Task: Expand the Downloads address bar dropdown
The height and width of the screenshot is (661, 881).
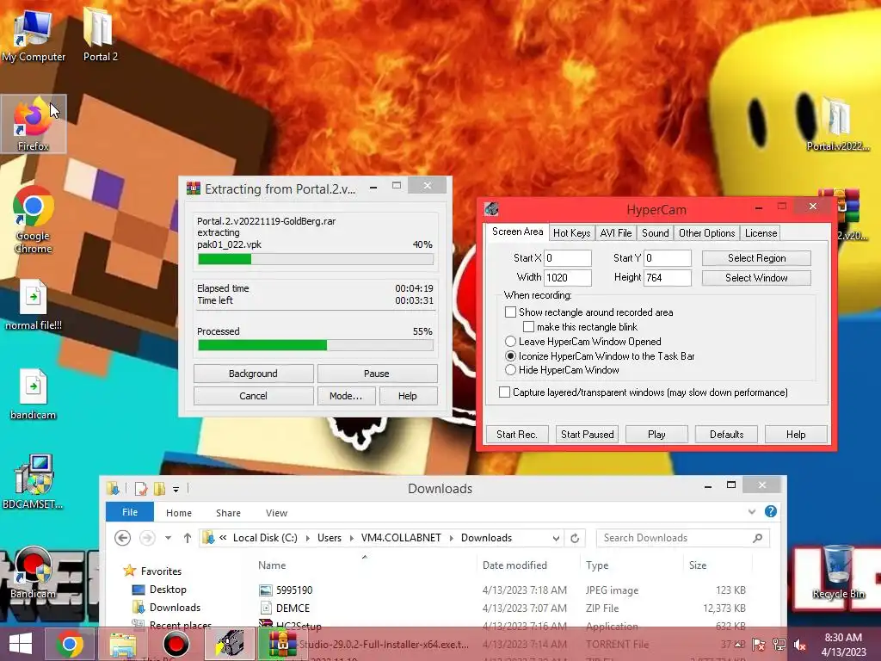Action: pyautogui.click(x=556, y=538)
